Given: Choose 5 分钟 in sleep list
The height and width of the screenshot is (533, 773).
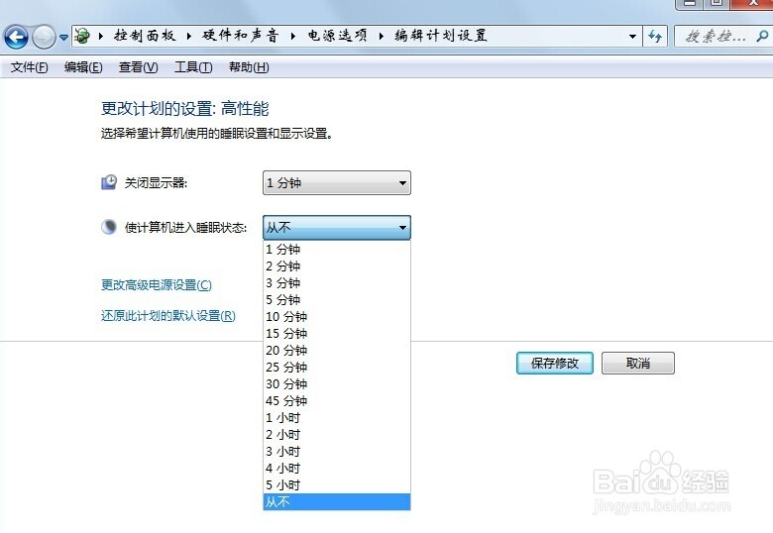Looking at the screenshot, I should pos(337,299).
